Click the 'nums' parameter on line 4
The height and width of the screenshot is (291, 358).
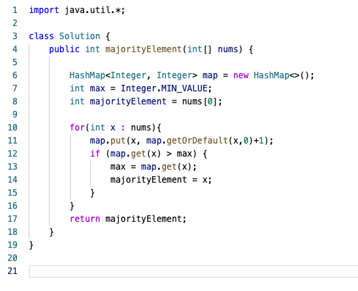(x=227, y=49)
